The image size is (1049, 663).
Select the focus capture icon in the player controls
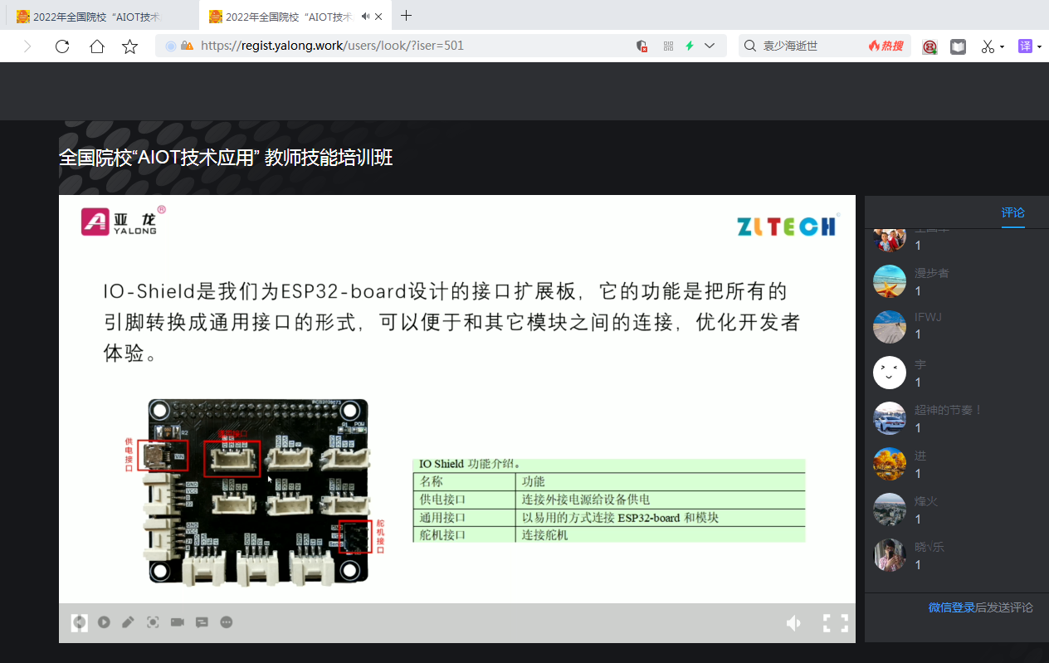pyautogui.click(x=153, y=622)
